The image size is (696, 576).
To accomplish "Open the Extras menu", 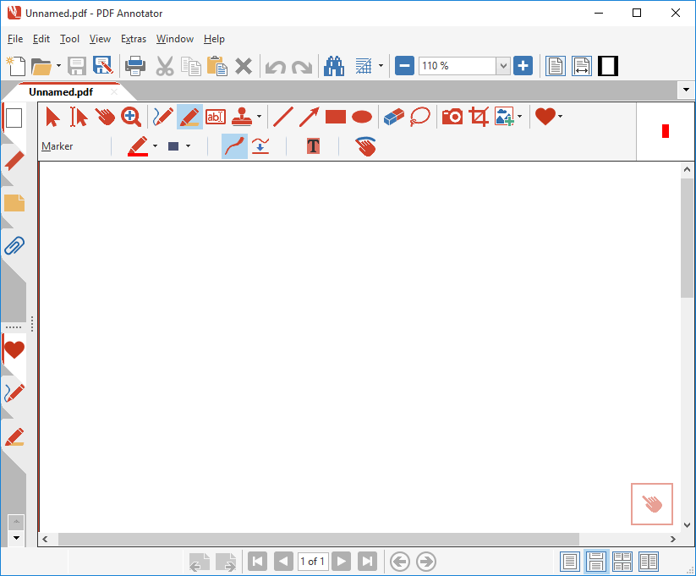I will pos(133,39).
